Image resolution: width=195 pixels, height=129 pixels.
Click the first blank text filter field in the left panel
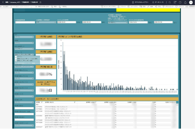(x=24, y=108)
